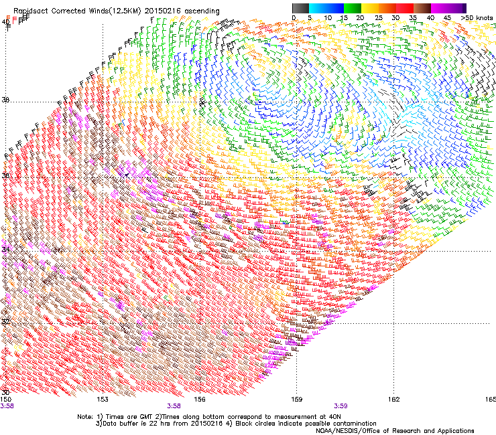Click the latitude label '30'
This screenshot has height=435, width=496.
tap(5, 392)
